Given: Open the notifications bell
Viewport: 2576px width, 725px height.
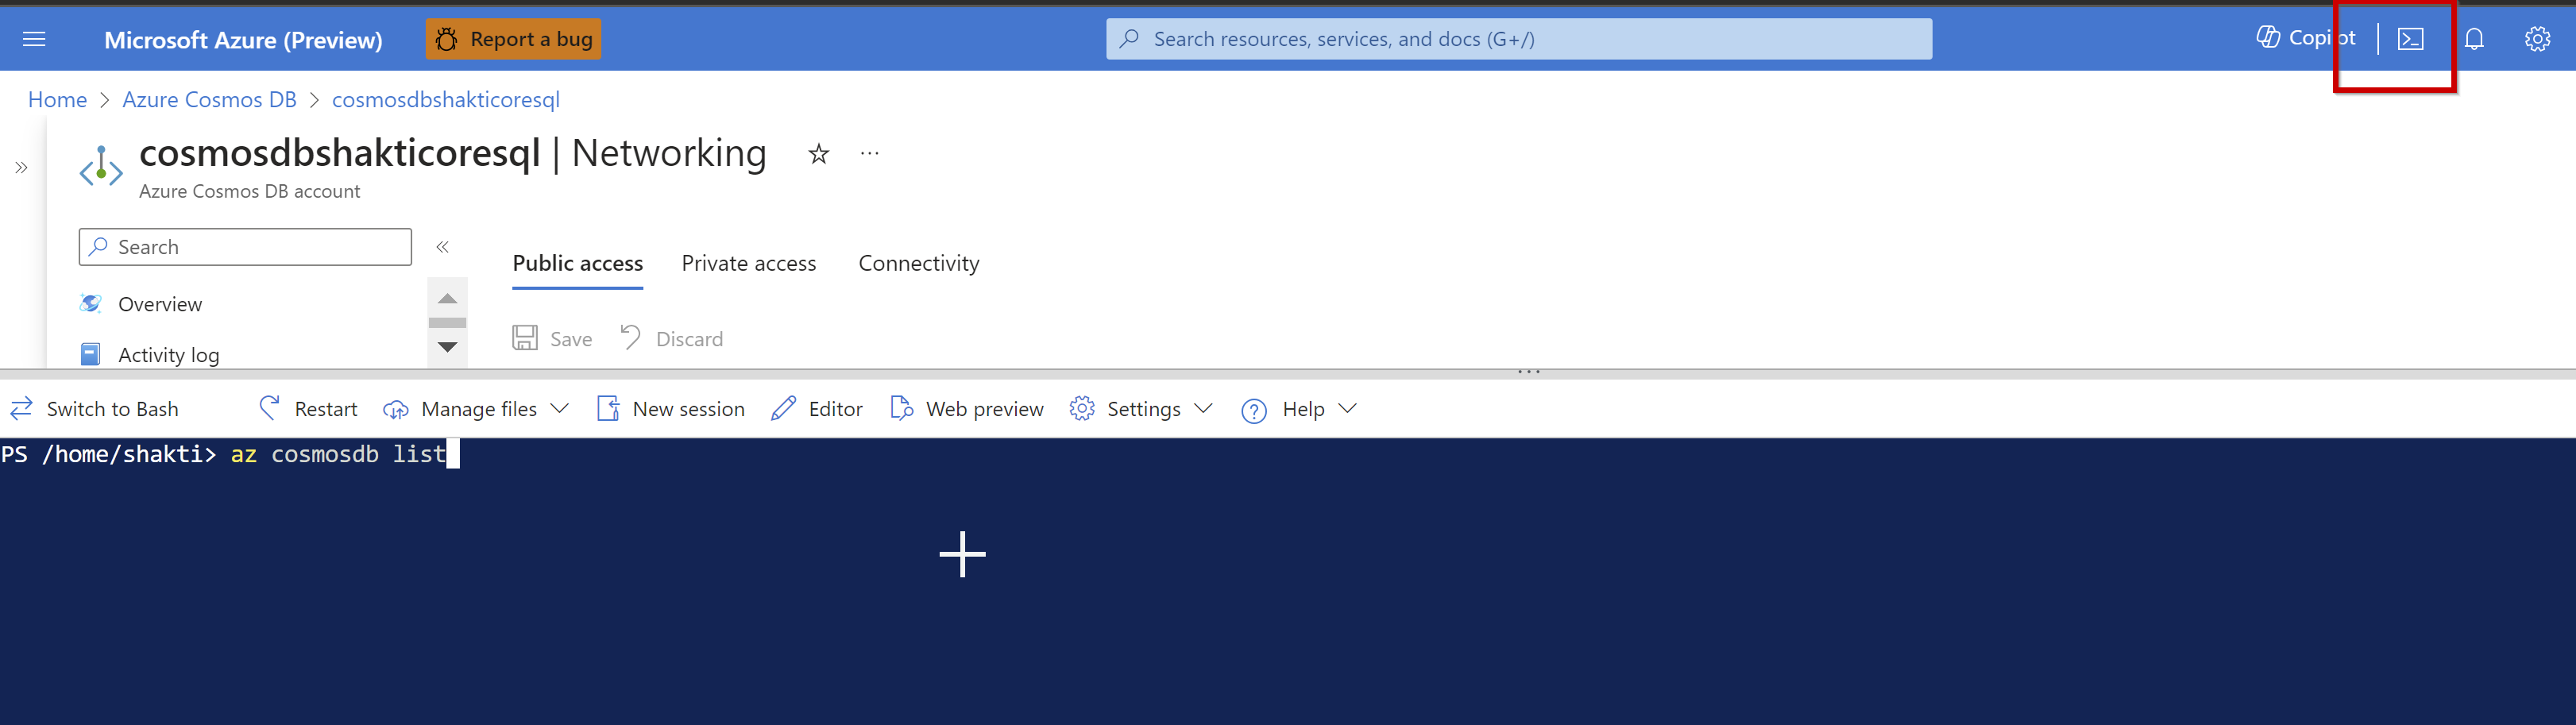Looking at the screenshot, I should 2474,38.
